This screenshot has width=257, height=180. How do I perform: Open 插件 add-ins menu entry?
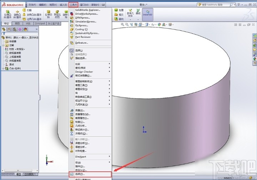(x=80, y=166)
